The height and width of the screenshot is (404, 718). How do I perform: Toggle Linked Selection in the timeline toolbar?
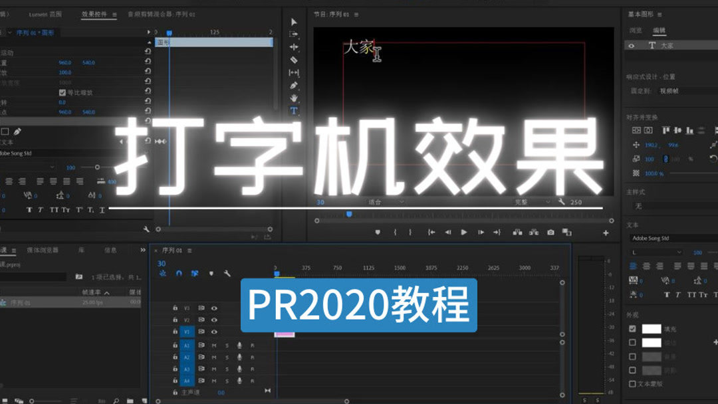[195, 272]
